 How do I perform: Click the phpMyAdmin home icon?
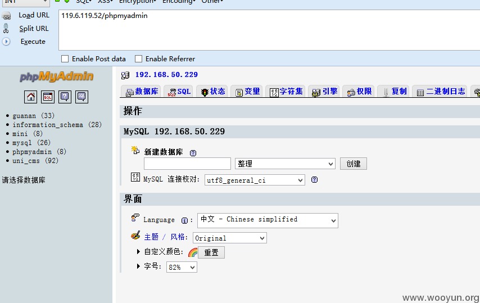click(30, 97)
